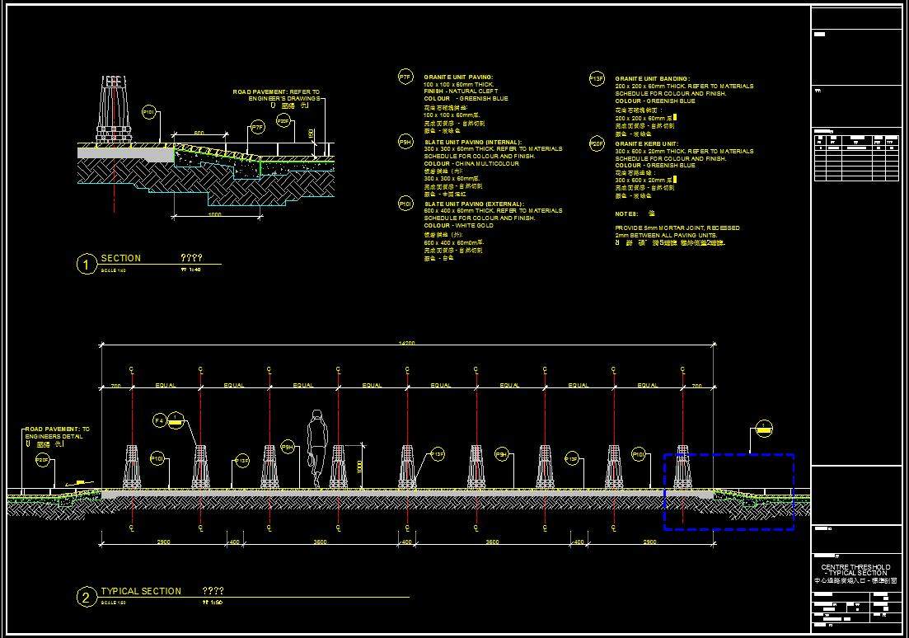Click the NOTES: heading text
The height and width of the screenshot is (638, 909).
click(x=626, y=213)
